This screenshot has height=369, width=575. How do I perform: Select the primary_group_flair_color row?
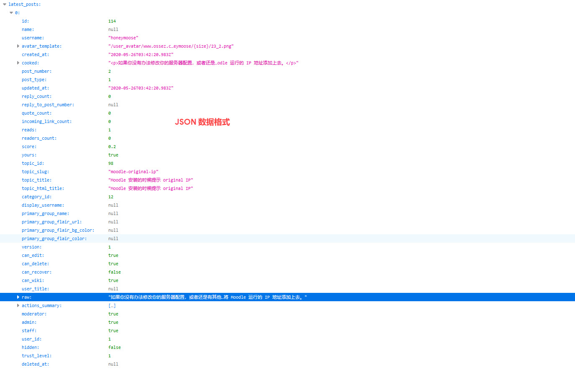coord(54,238)
